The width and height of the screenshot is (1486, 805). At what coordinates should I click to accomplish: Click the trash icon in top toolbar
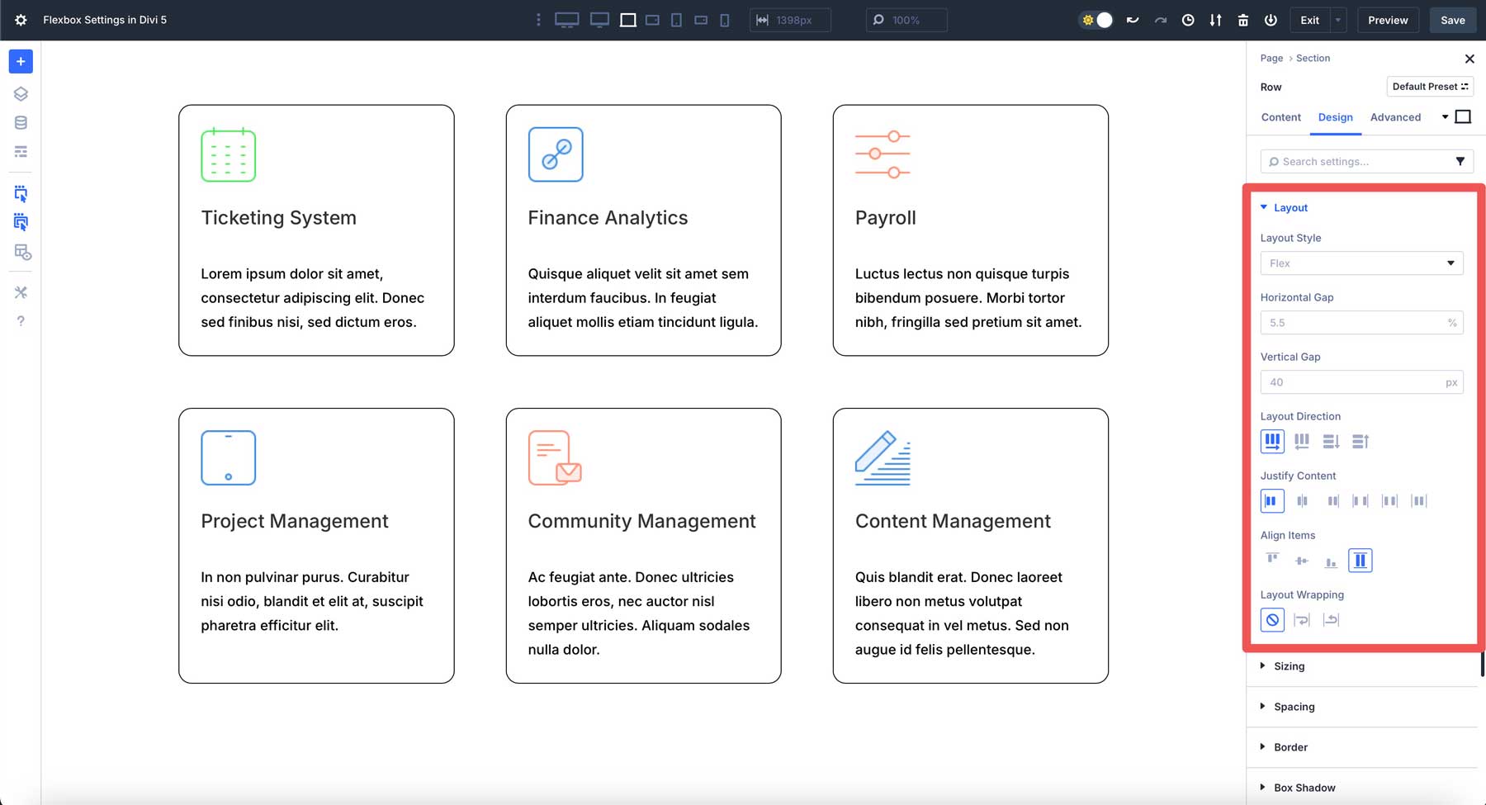coord(1243,20)
